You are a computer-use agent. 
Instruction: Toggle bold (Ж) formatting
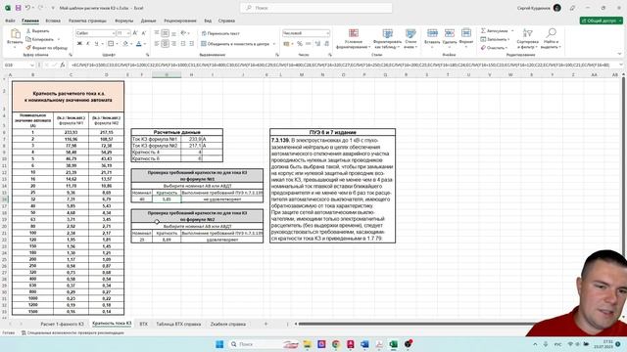click(79, 43)
